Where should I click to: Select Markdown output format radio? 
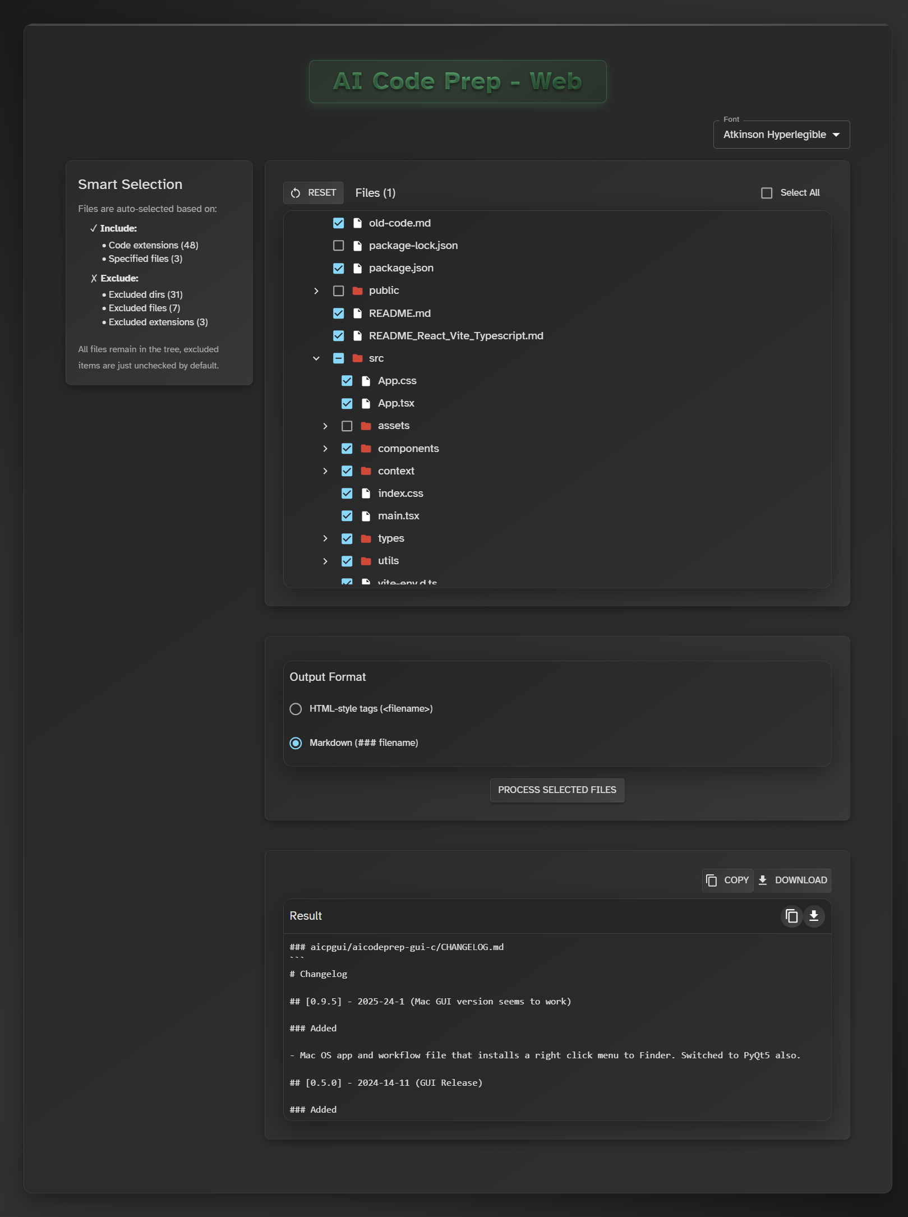click(296, 743)
